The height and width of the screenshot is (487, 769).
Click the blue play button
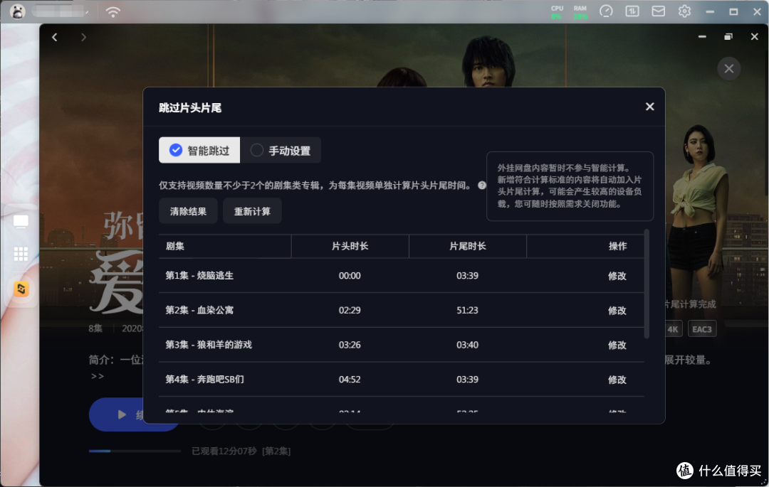coord(135,415)
